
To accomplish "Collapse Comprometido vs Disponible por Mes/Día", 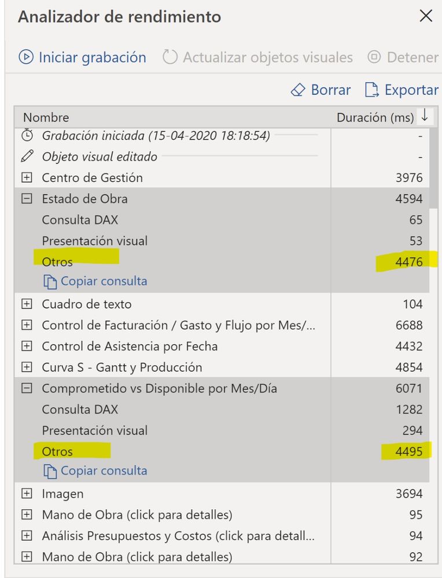I will click(27, 388).
